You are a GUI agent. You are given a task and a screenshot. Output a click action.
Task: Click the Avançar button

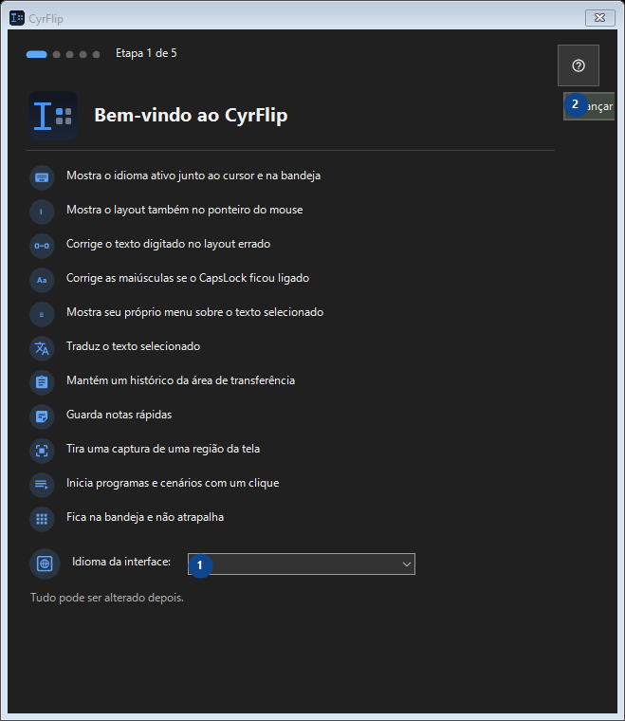point(589,106)
